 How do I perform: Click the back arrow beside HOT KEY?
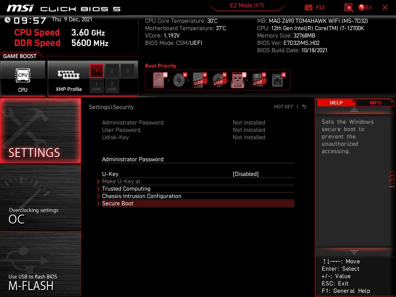coord(304,107)
